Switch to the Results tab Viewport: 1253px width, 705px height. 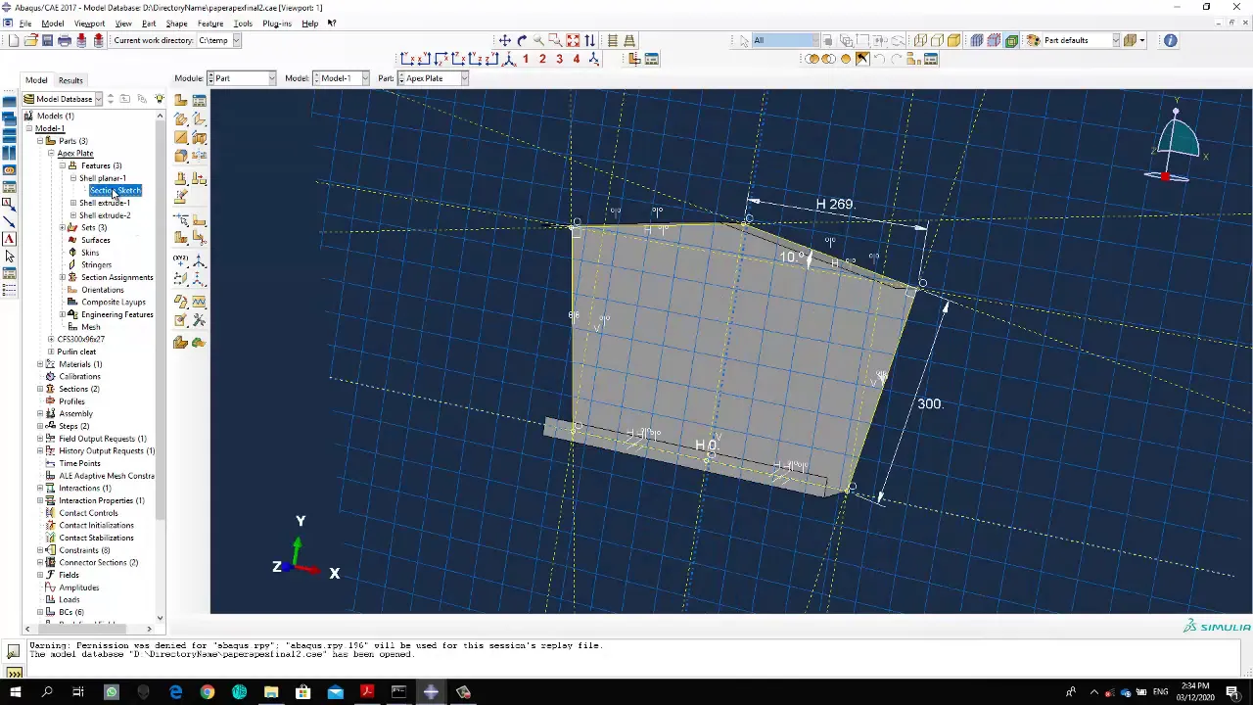pyautogui.click(x=70, y=80)
